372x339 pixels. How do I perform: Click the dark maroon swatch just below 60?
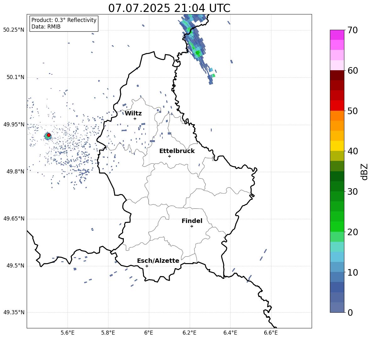[337, 75]
